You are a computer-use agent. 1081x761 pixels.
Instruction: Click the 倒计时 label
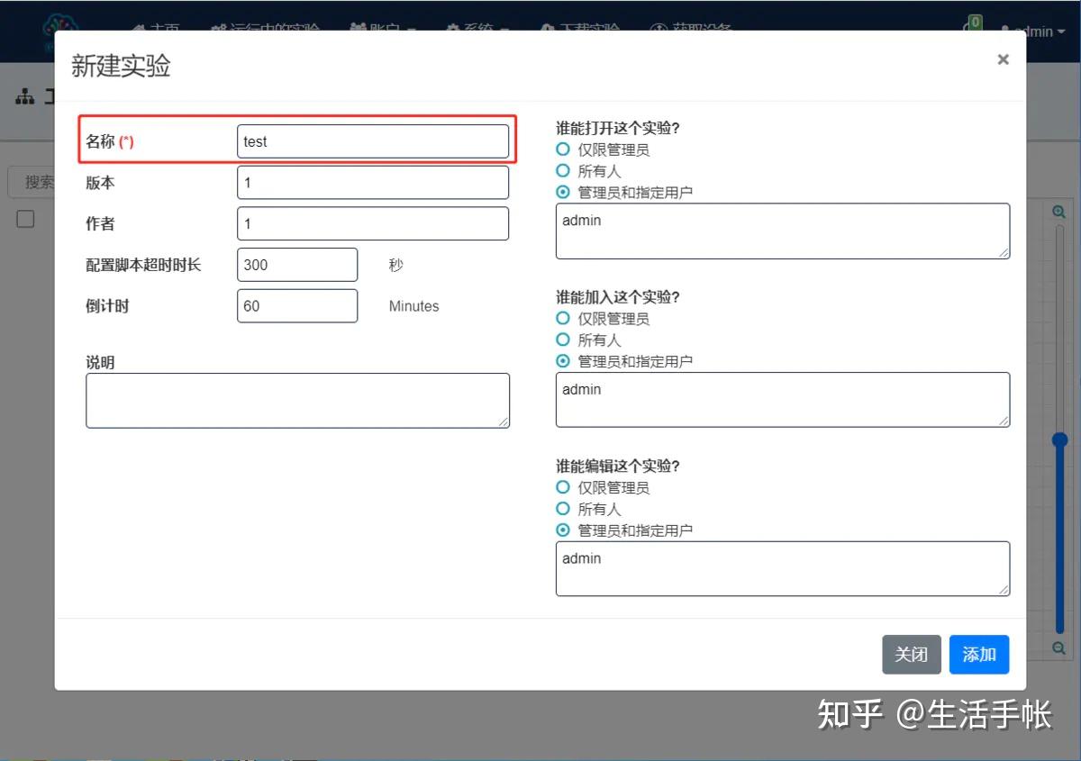pos(107,306)
